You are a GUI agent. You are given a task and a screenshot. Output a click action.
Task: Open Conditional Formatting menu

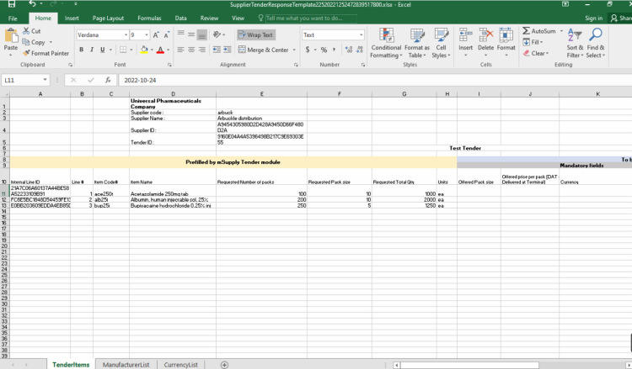(x=386, y=40)
